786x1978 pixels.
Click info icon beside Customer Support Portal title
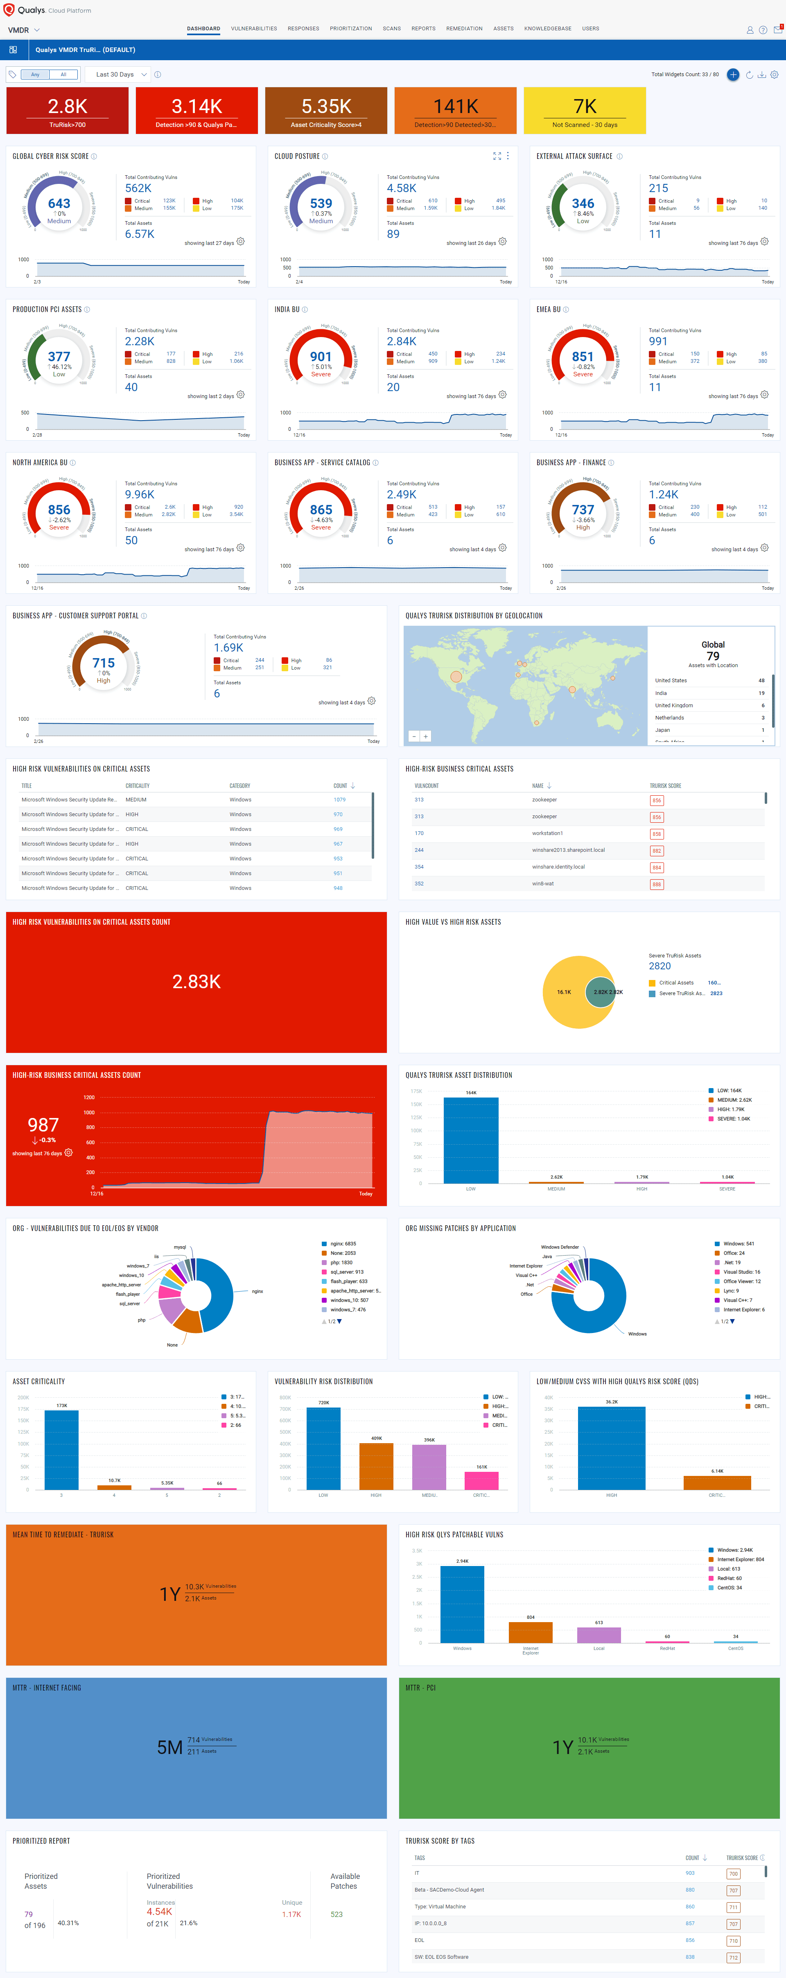point(144,616)
